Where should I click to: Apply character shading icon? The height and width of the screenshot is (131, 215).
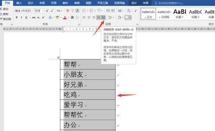point(72,17)
